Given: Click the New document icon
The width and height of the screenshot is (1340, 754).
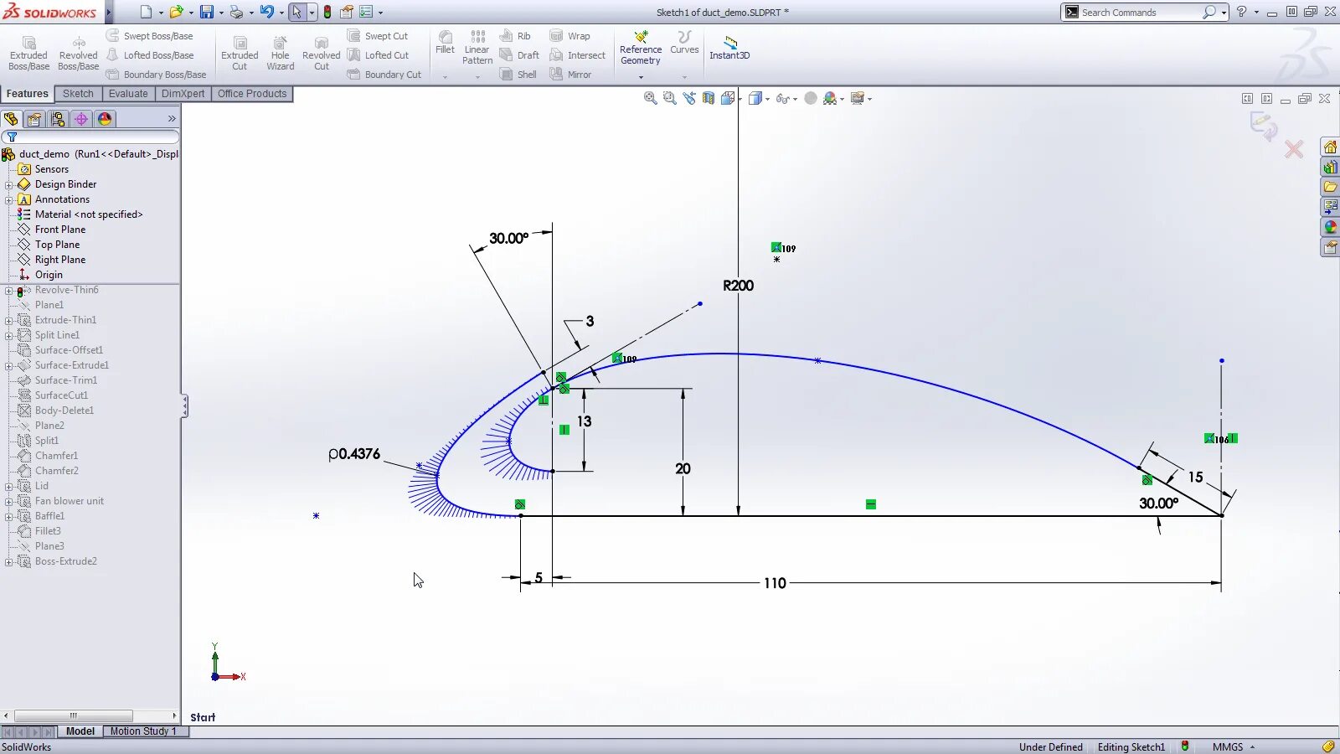Looking at the screenshot, I should click(146, 12).
